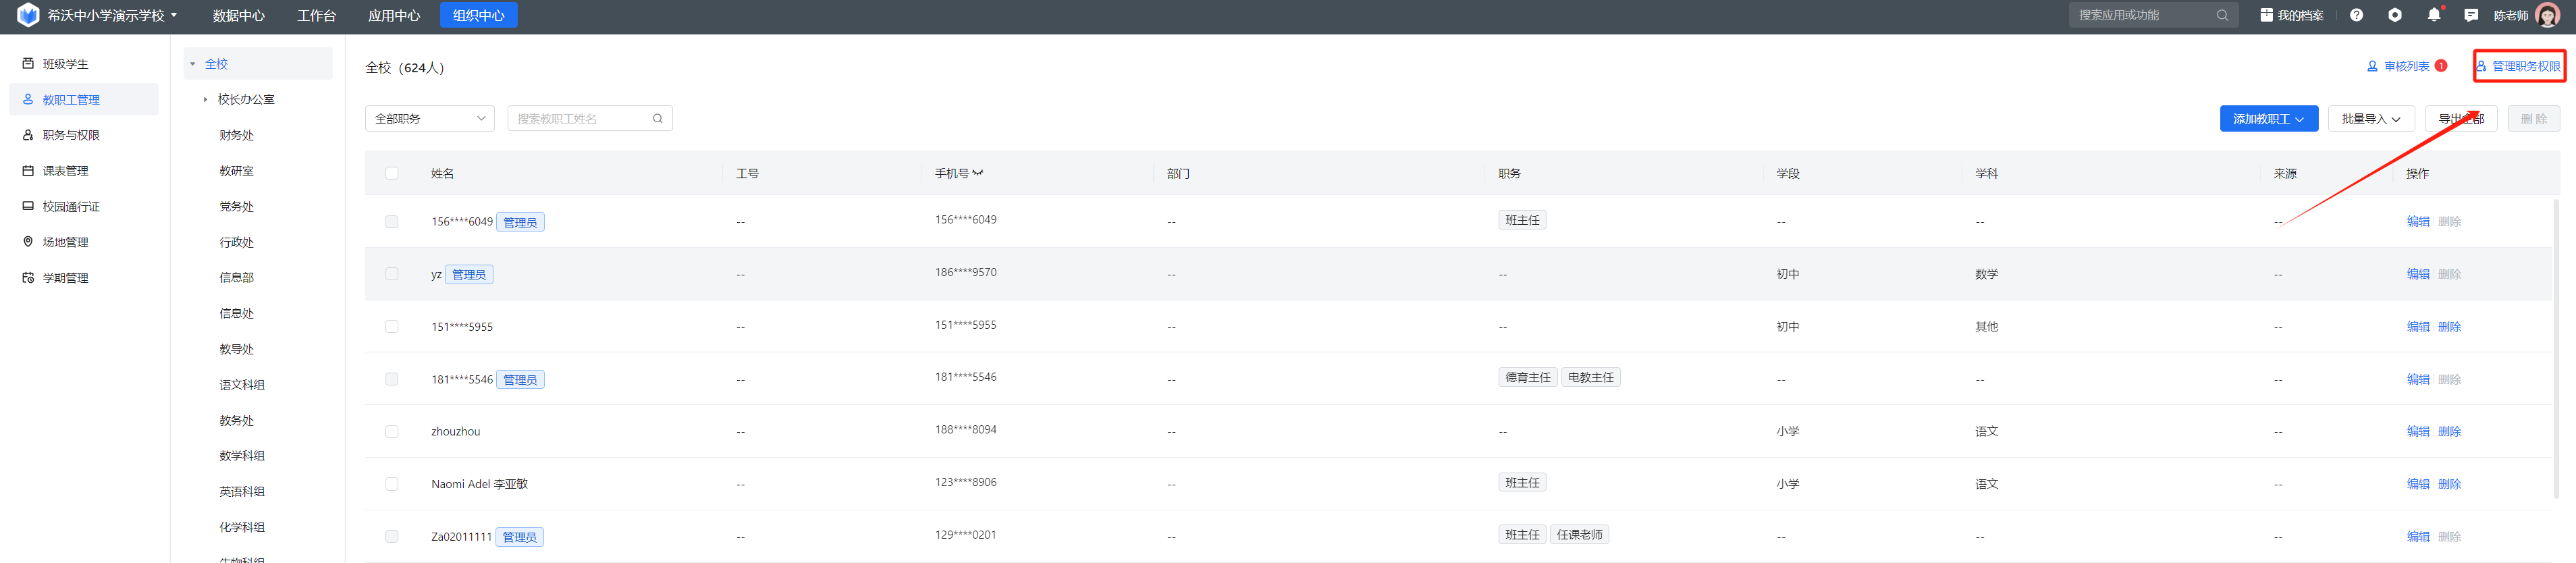
Task: Click 德育主任 position tag
Action: click(1528, 377)
